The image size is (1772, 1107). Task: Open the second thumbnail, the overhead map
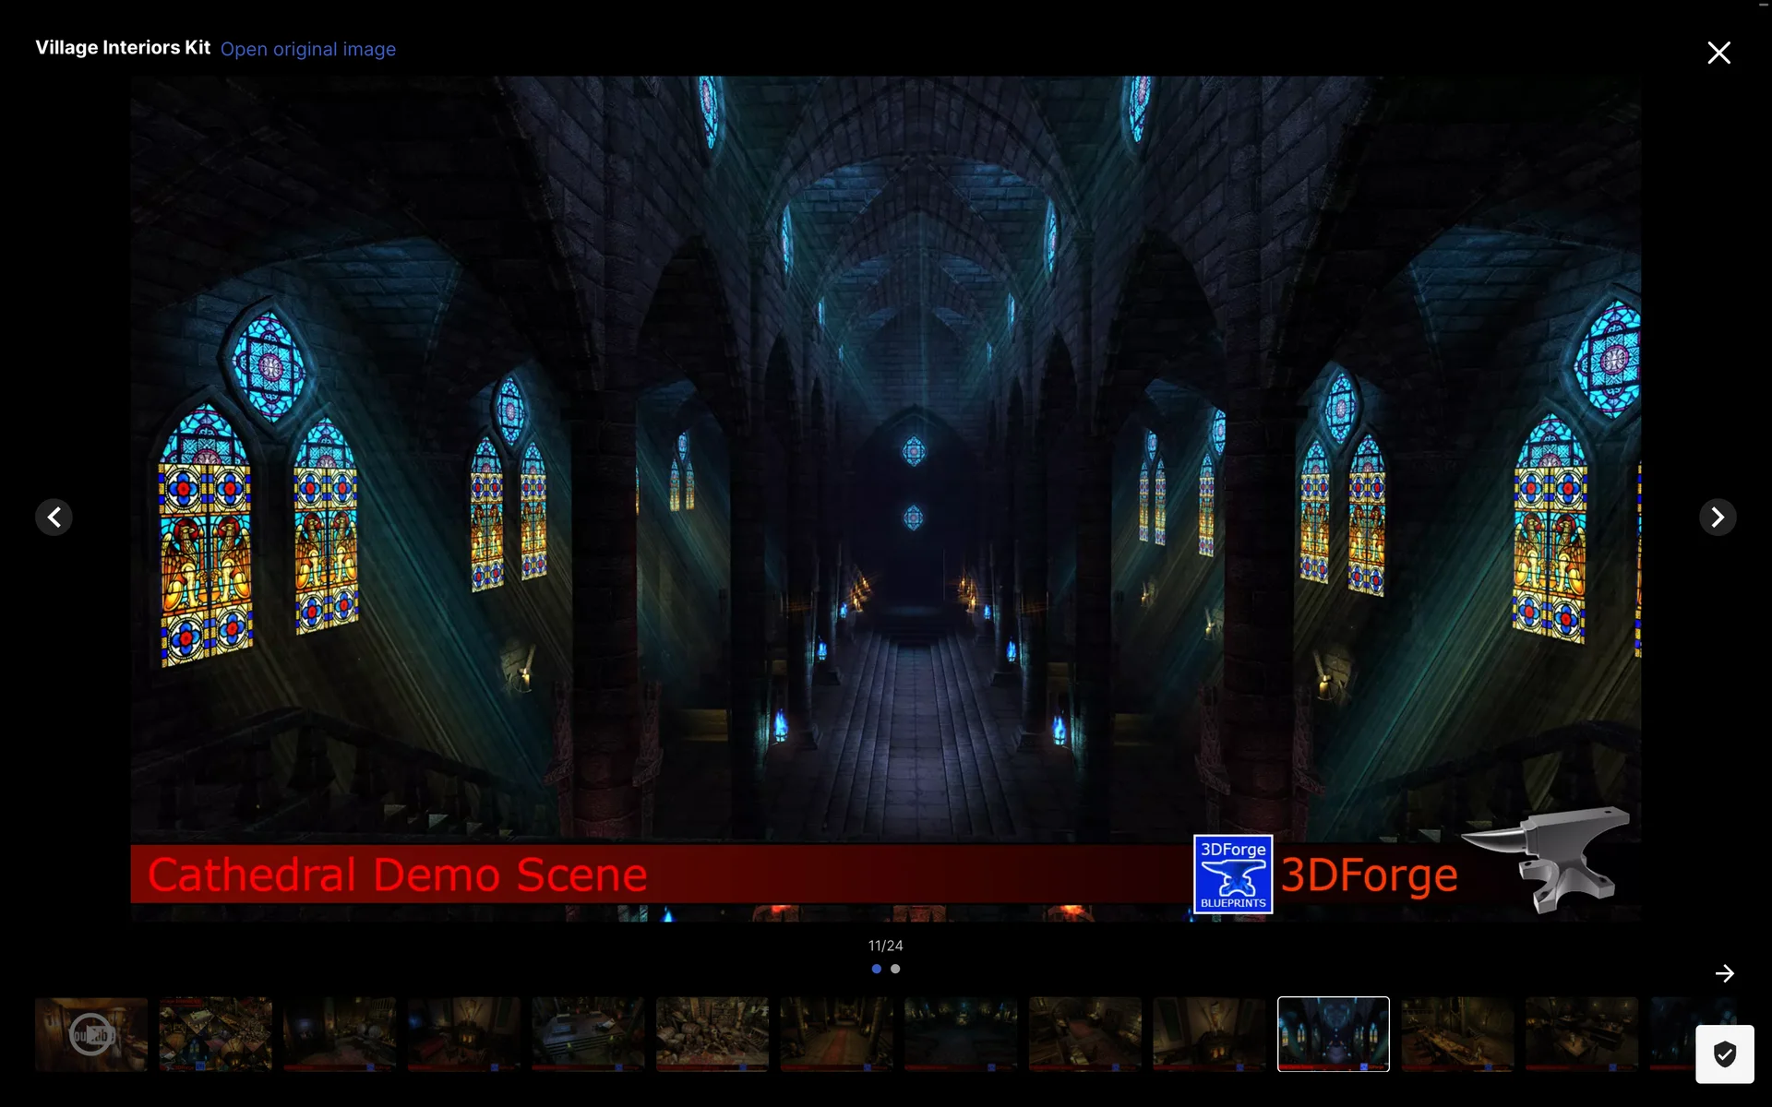coord(215,1033)
